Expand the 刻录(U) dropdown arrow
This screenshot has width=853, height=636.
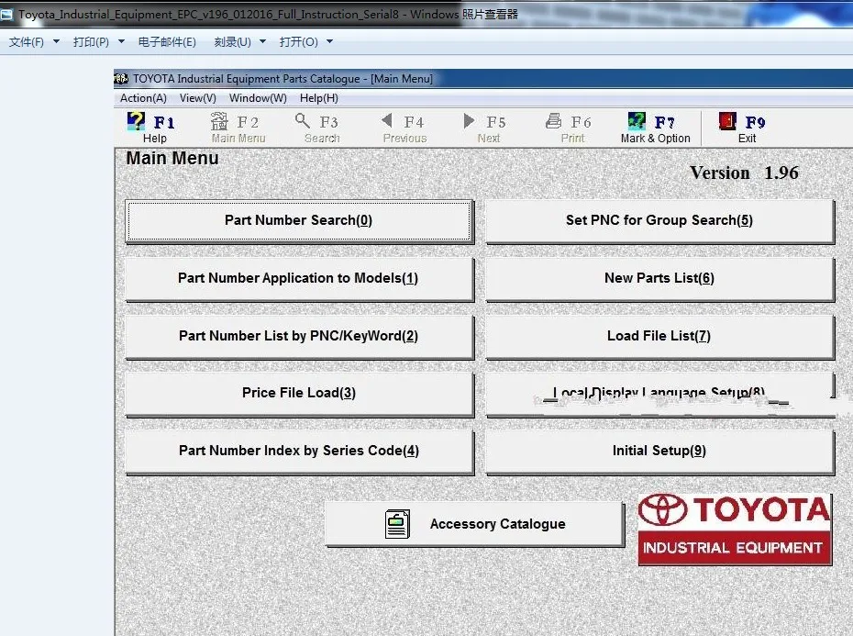pos(262,41)
